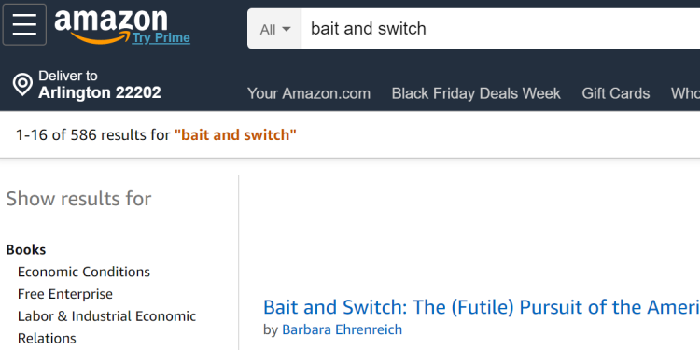Filter by Economic Conditions

click(84, 272)
